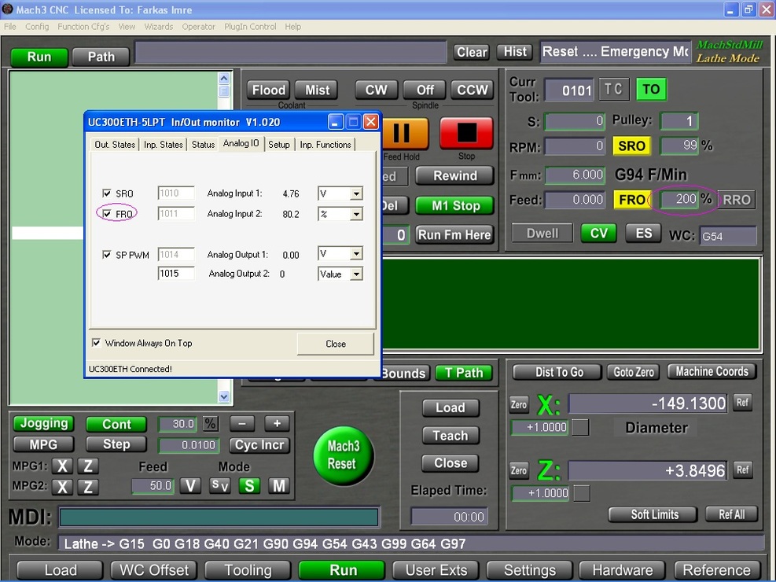
Task: Switch to the Out. States tab
Action: pos(115,145)
